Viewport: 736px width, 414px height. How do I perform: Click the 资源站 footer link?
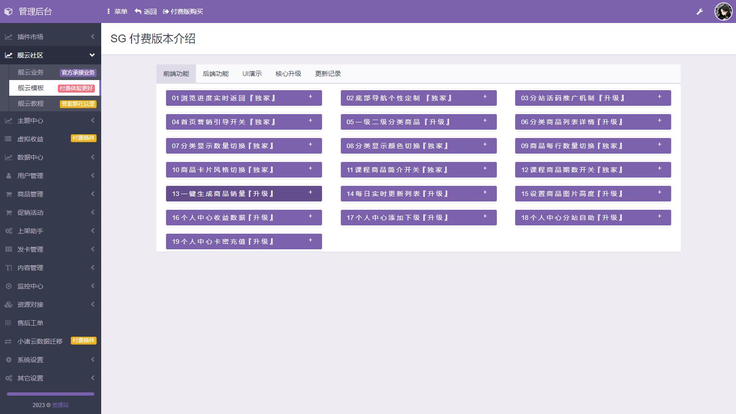60,405
